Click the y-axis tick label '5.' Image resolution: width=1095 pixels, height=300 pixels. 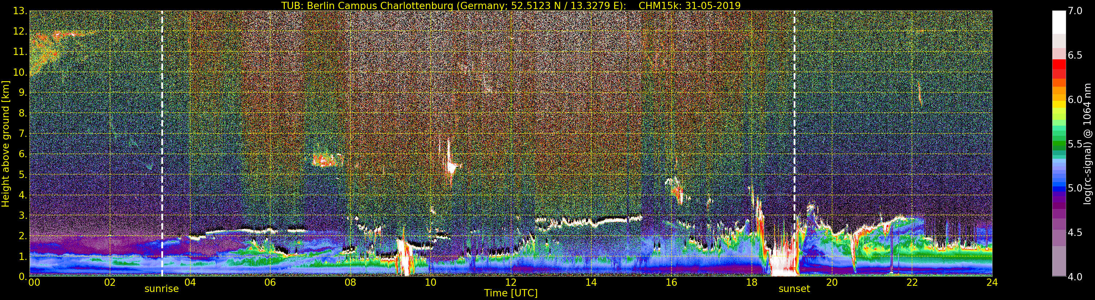coord(23,174)
